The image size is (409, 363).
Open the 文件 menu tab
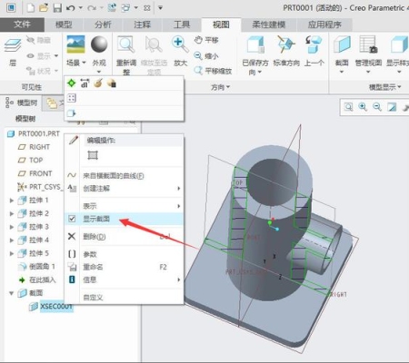click(22, 25)
